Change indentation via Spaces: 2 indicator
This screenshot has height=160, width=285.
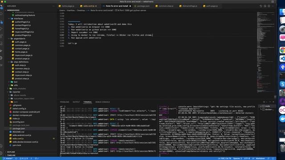click(x=237, y=158)
